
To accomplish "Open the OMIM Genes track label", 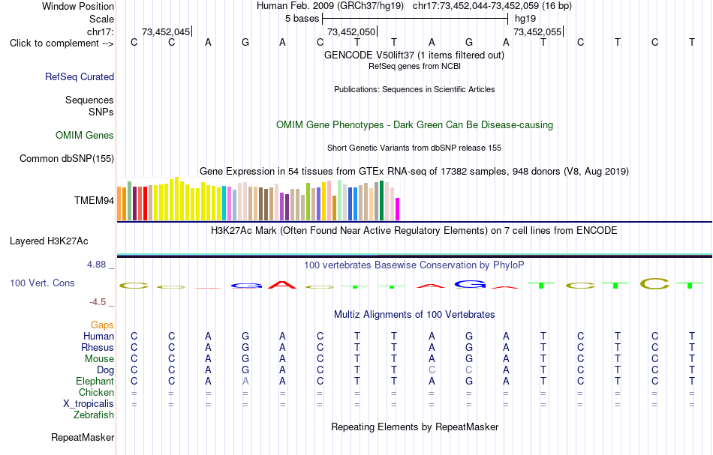I will [85, 136].
